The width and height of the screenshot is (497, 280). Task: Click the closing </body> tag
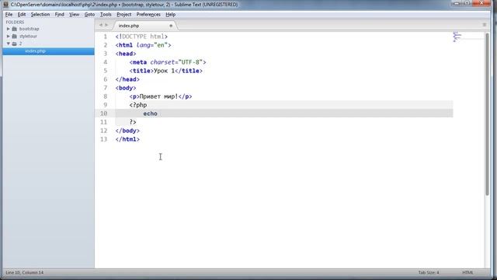pyautogui.click(x=127, y=131)
